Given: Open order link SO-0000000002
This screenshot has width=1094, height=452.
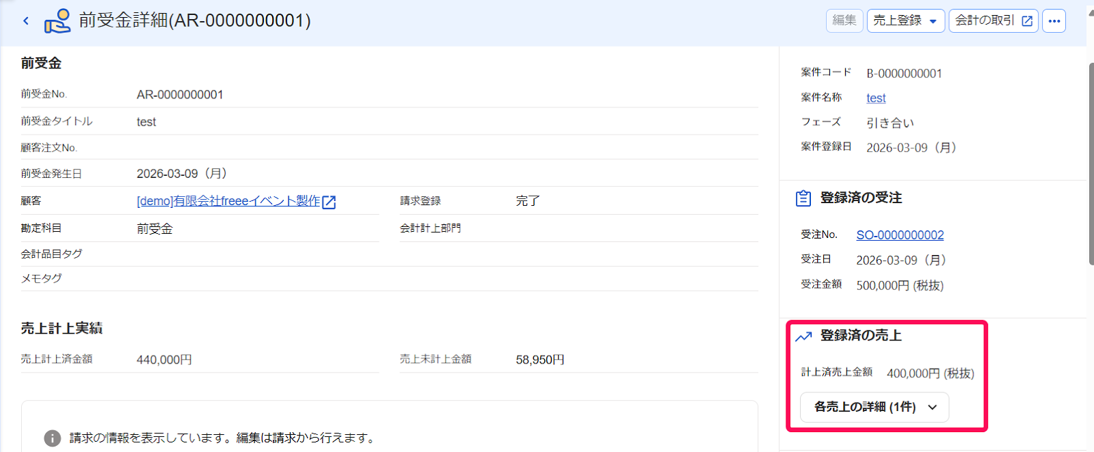Looking at the screenshot, I should pyautogui.click(x=900, y=235).
